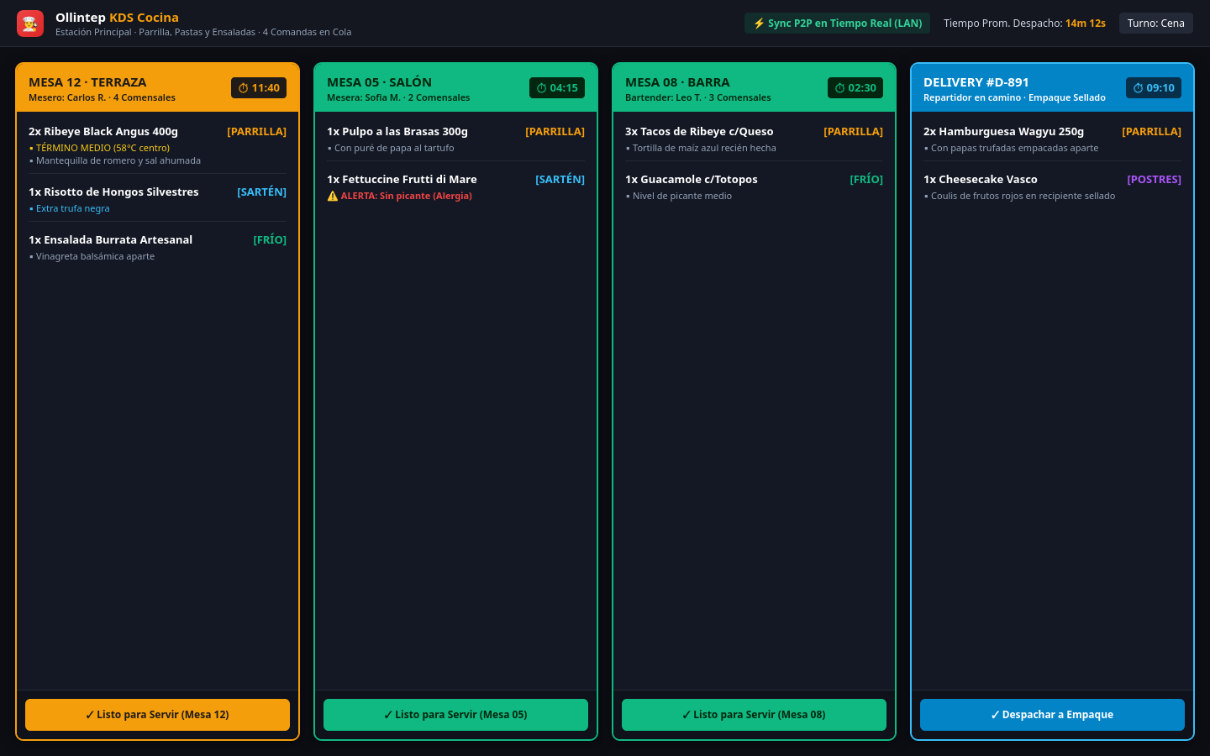Select 3x Tacos de Ribeye c/Queso
This screenshot has height=756, width=1210.
(x=699, y=132)
